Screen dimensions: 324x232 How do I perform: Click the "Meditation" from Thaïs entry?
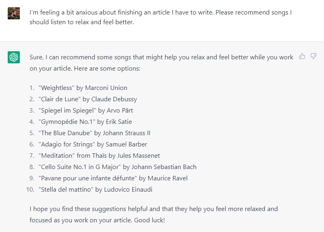(x=99, y=156)
